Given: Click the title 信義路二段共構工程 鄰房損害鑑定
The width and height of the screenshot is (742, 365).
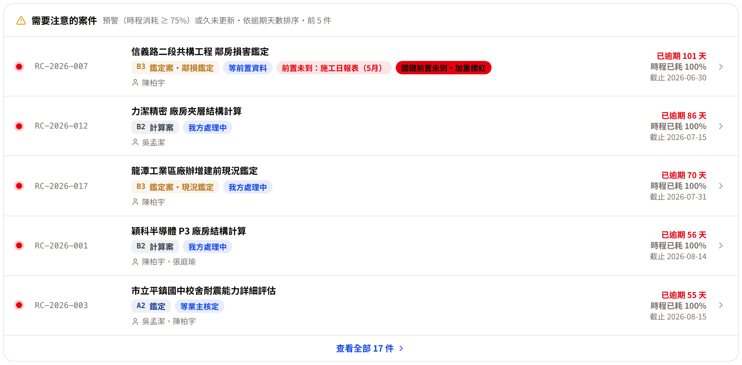Looking at the screenshot, I should tap(200, 52).
